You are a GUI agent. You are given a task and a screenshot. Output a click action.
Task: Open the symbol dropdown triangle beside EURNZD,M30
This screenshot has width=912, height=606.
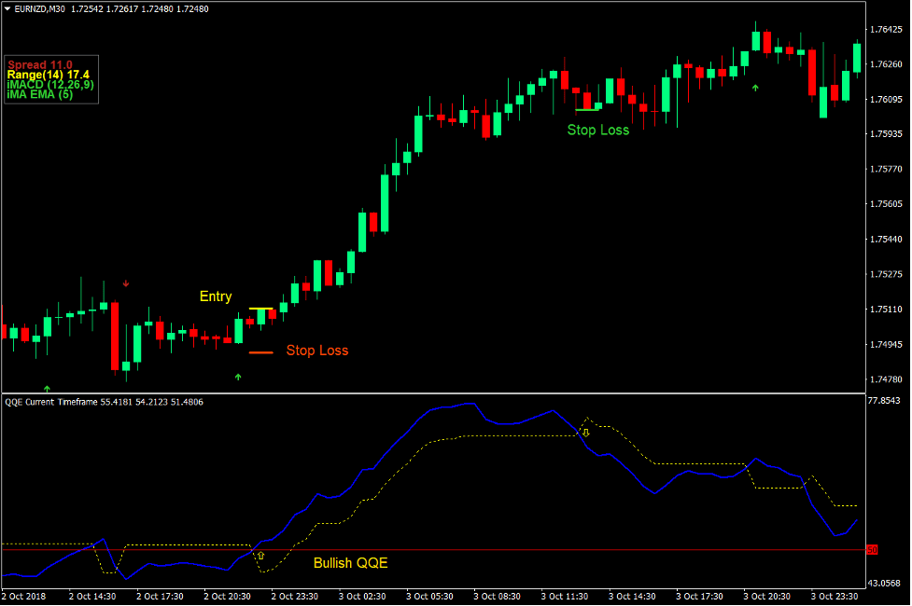9,7
